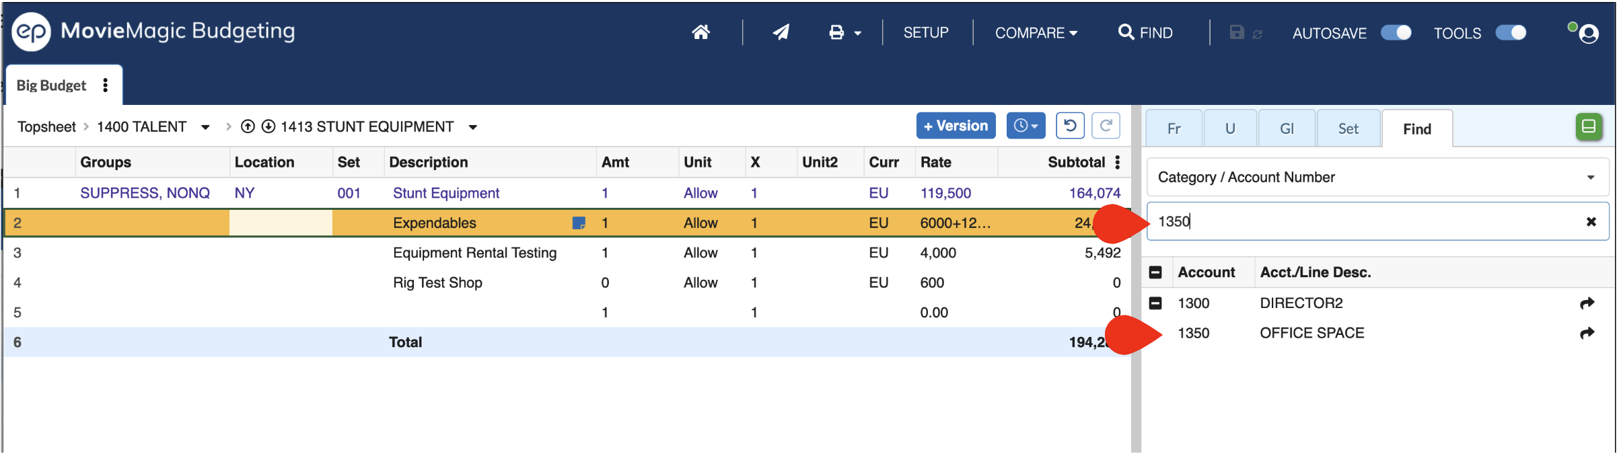Click the redo button

pyautogui.click(x=1106, y=126)
